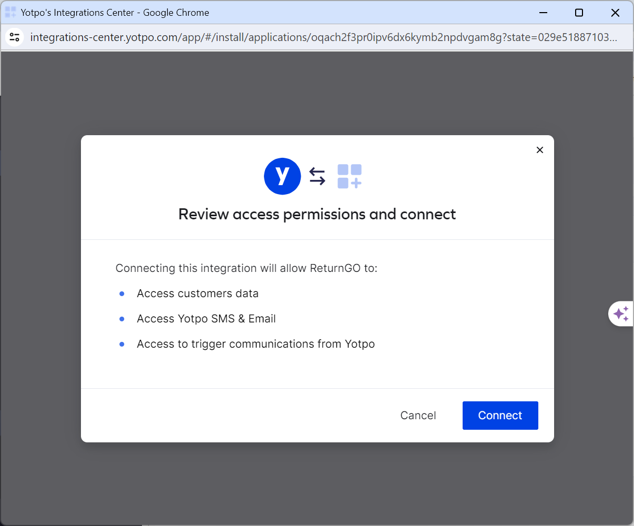Dismiss the permissions dialog with the X

[539, 150]
